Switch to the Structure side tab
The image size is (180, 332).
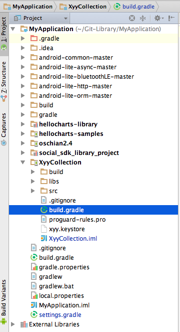4,81
